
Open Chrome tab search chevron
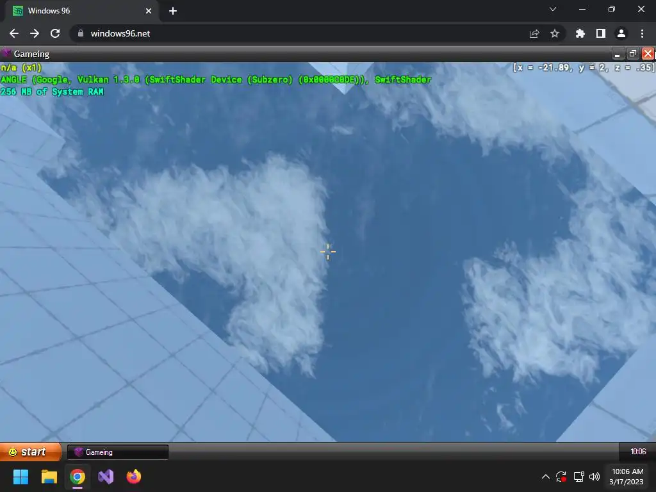coord(553,9)
